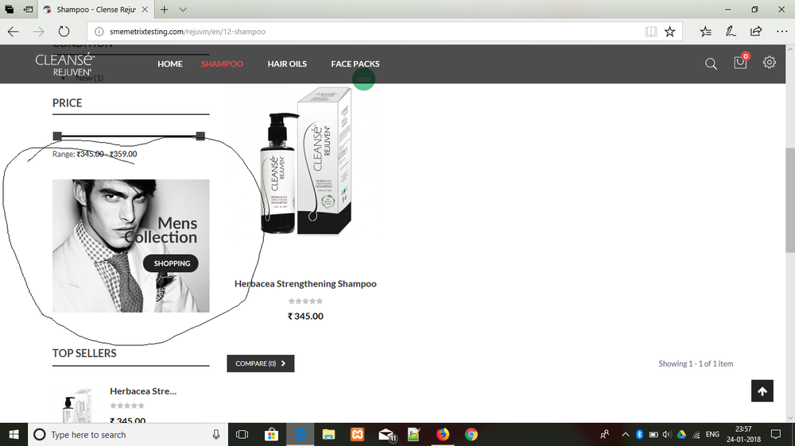Screen dimensions: 795x446
Task: Open Herbacea Strengthening Shampoo product link
Action: click(x=305, y=283)
